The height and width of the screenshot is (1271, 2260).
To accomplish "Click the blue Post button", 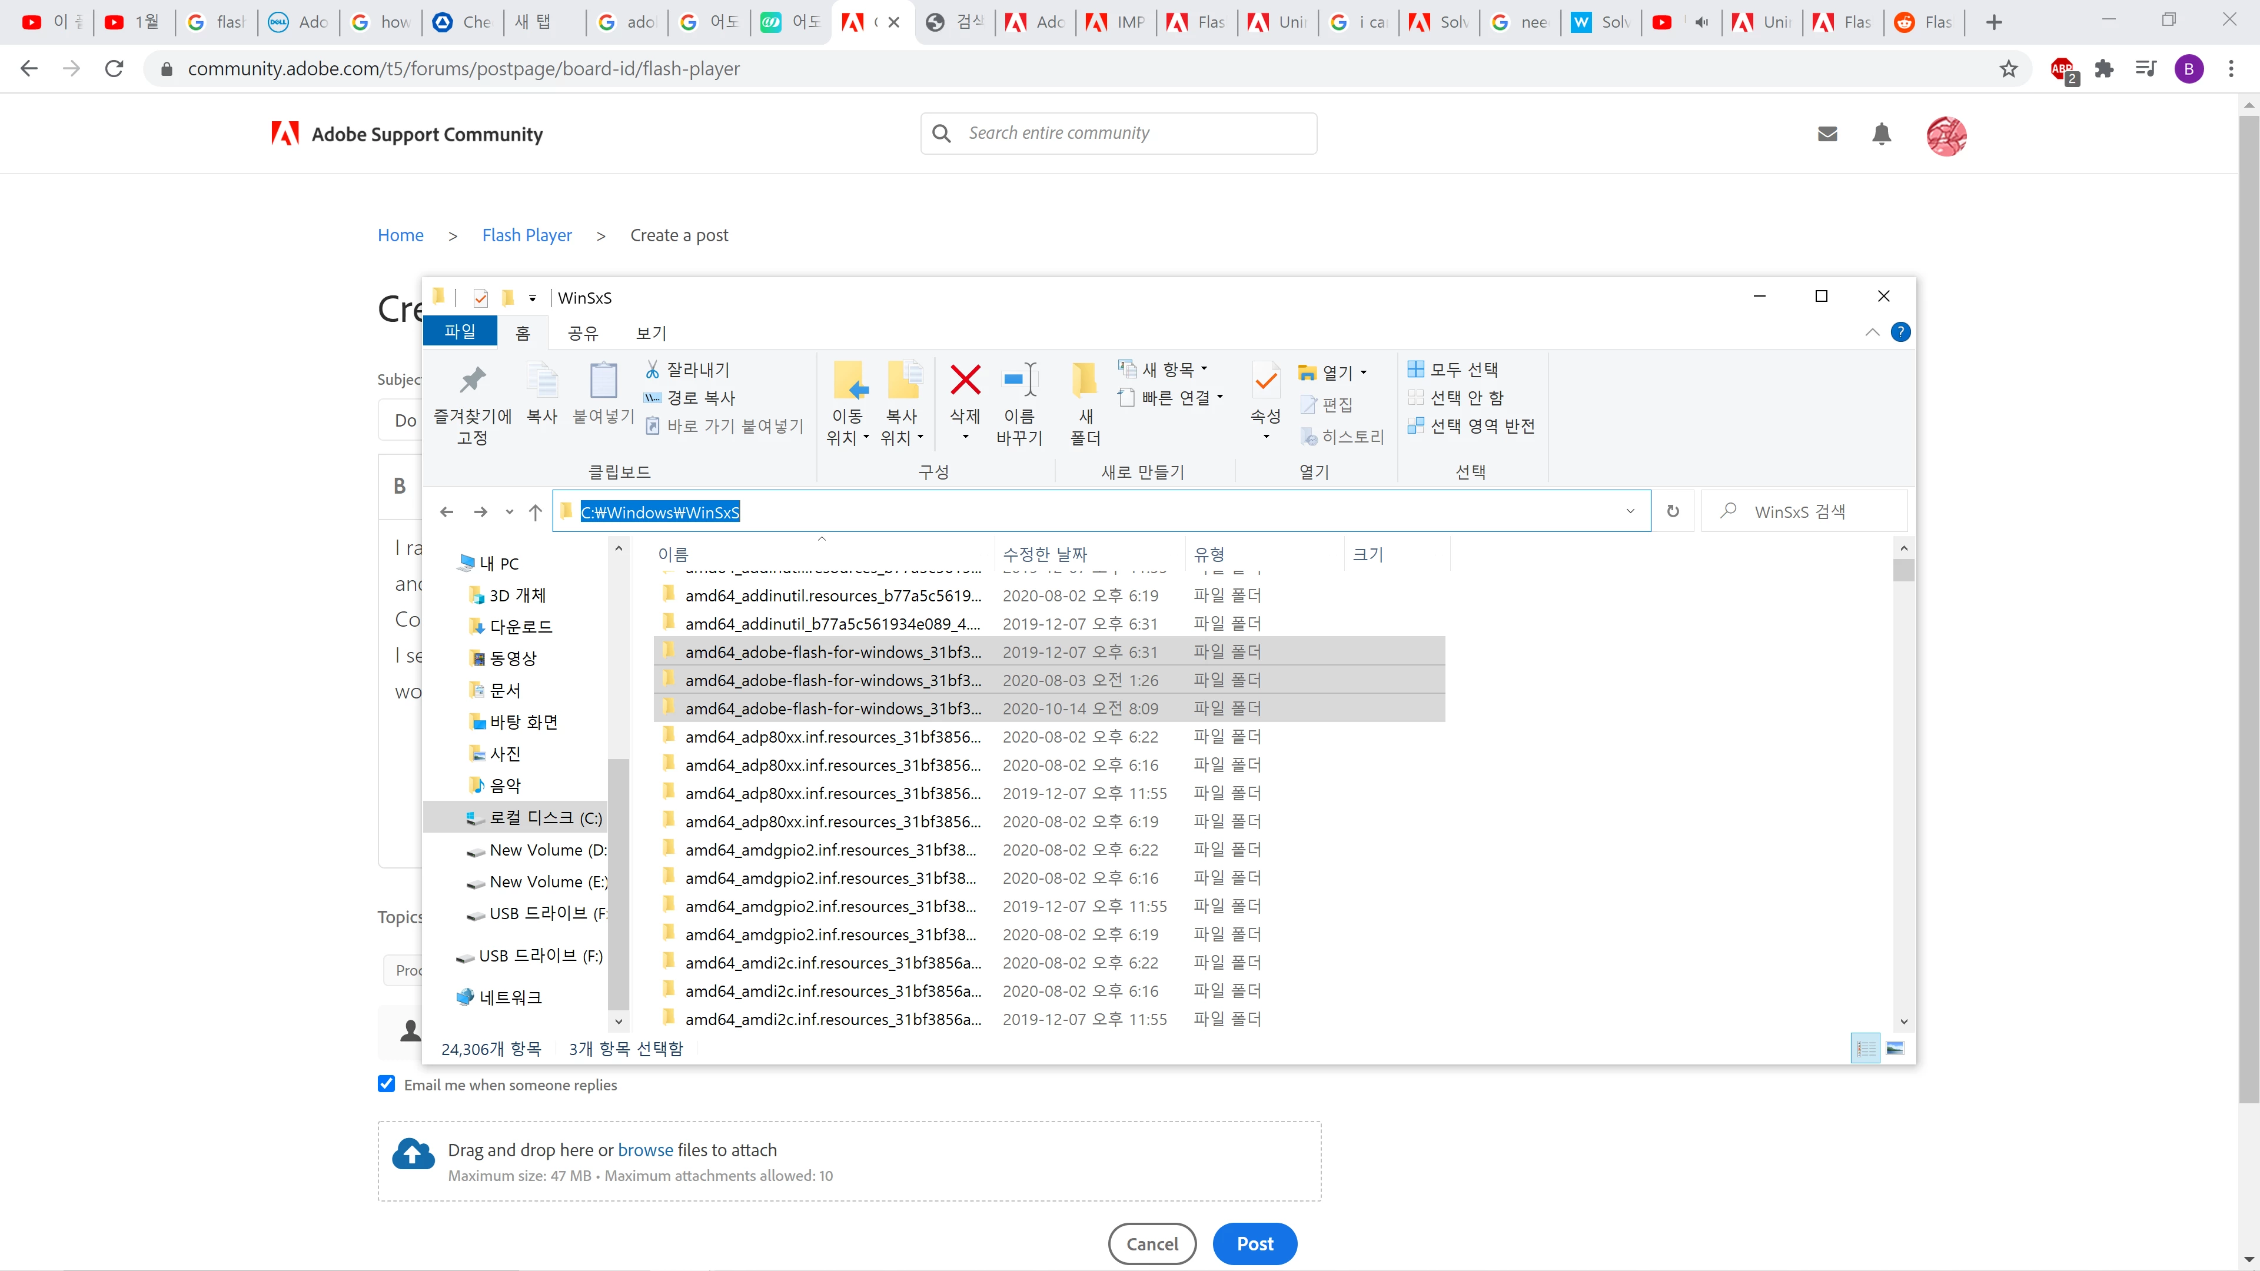I will (1255, 1244).
